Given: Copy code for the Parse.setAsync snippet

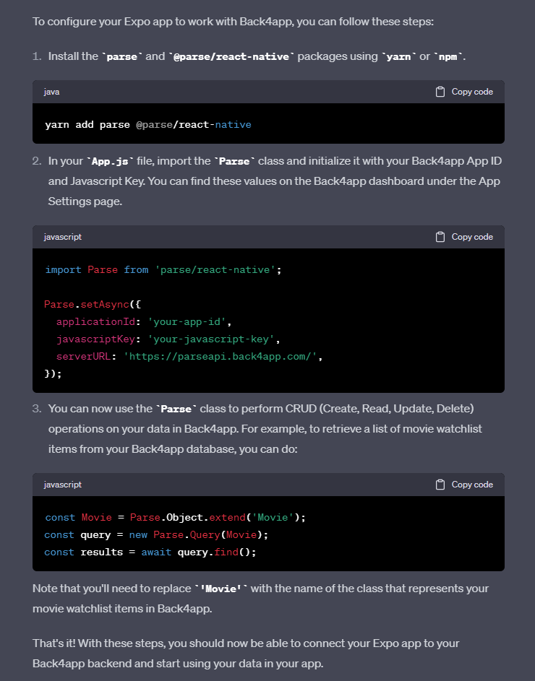Looking at the screenshot, I should 465,237.
